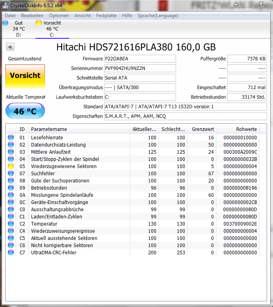
Task: Click the Rohwerte column header
Action: (238, 129)
